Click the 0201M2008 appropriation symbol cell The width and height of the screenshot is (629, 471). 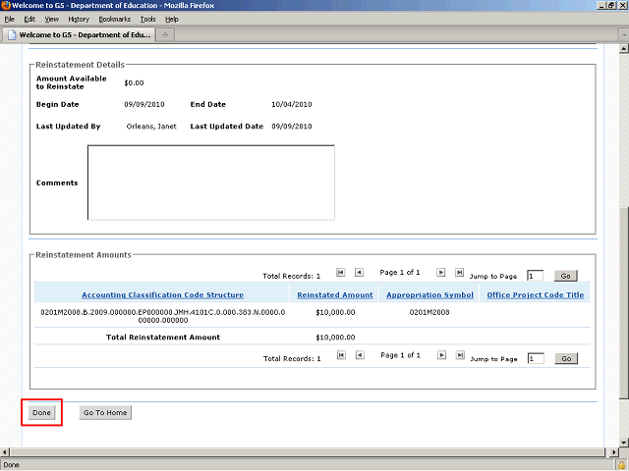pos(429,312)
